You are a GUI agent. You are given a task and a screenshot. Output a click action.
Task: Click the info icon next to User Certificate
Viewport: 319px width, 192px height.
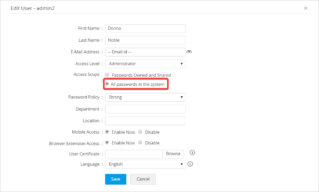(x=192, y=153)
